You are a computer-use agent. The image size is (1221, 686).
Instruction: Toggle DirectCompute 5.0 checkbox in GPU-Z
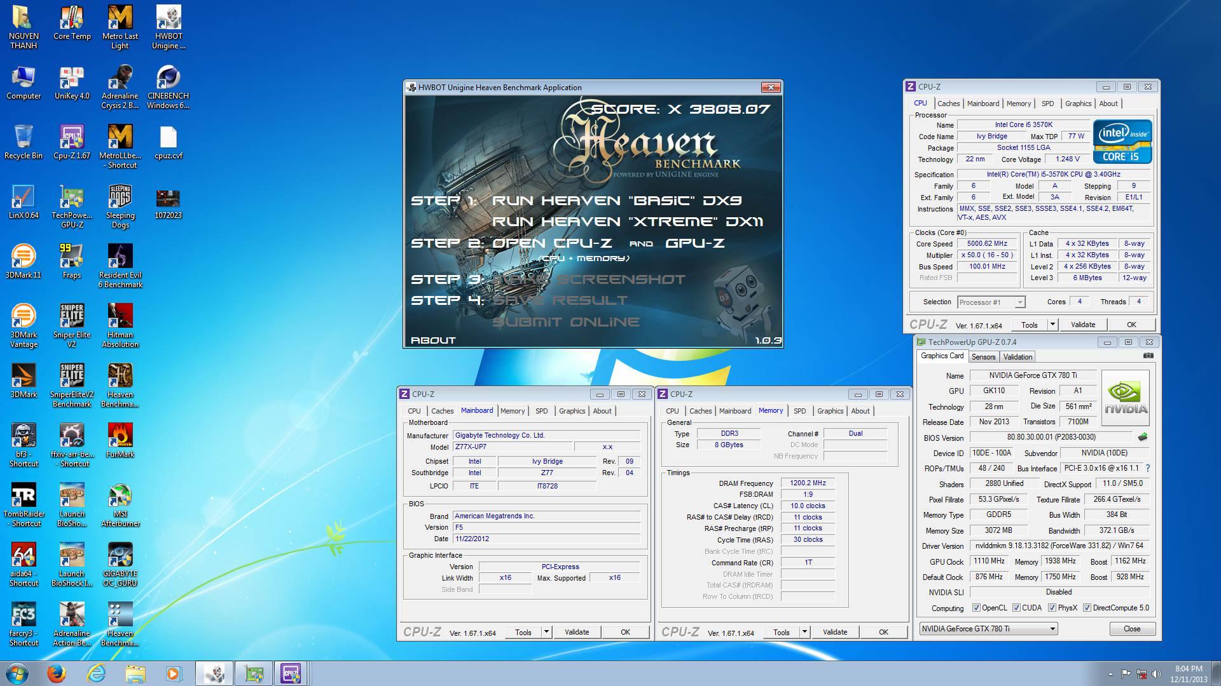1087,608
